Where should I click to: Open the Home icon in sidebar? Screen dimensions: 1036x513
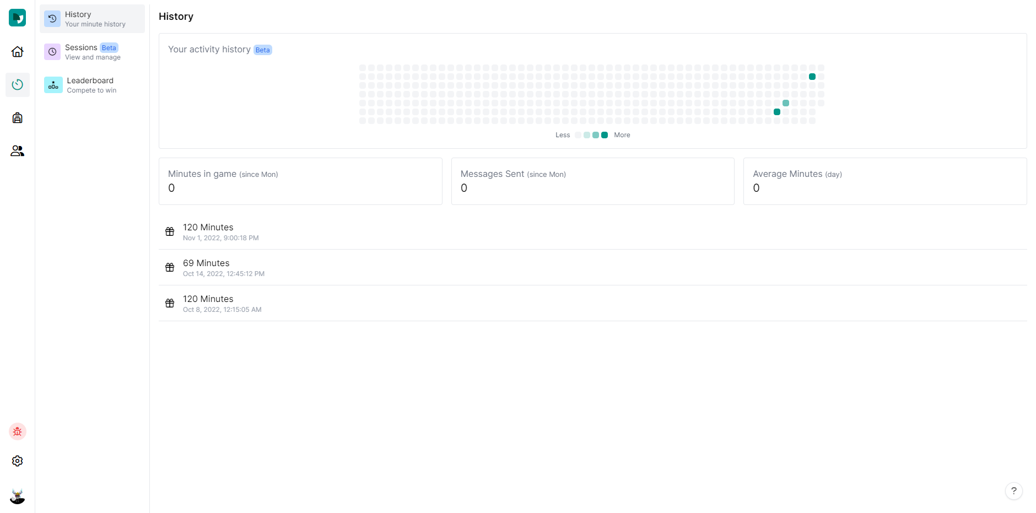click(17, 51)
